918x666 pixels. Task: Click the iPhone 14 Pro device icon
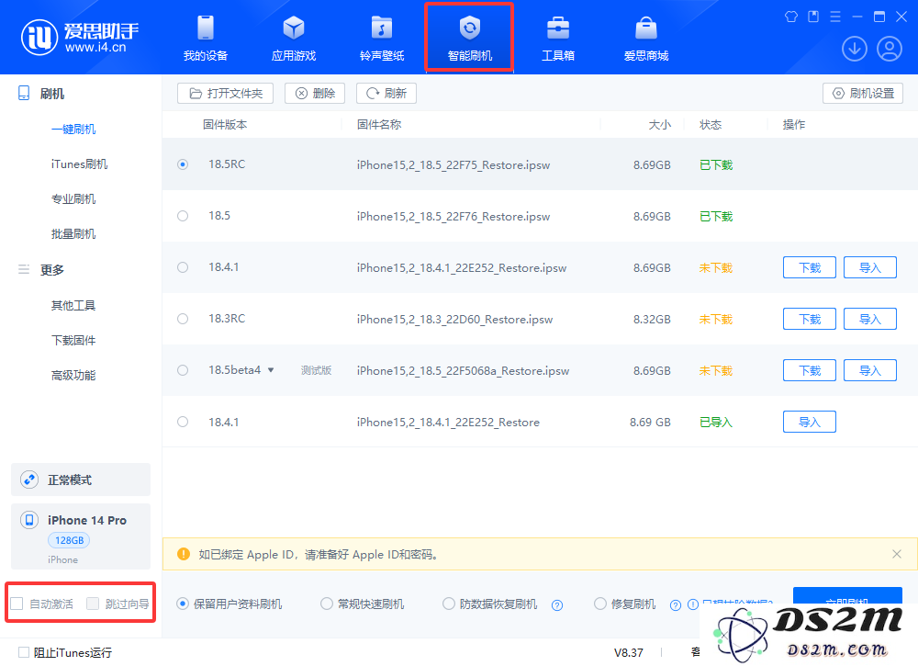coord(29,520)
